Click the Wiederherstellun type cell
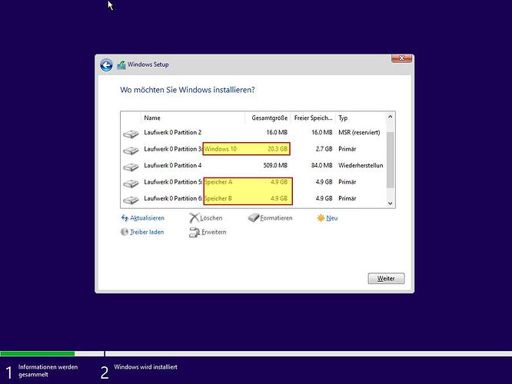 pos(361,165)
